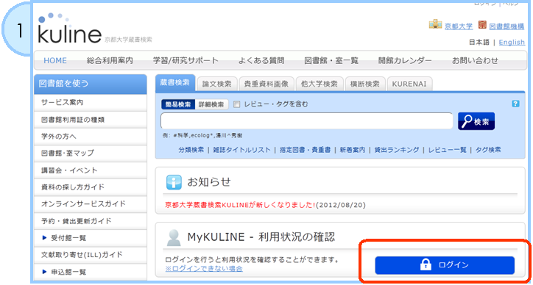
Task: Open the red KULINEが新しくなりました news item
Action: tap(240, 205)
